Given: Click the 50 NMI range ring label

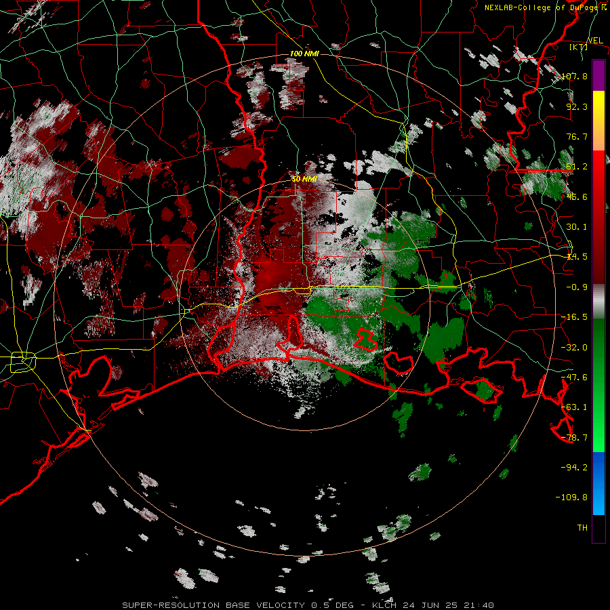Looking at the screenshot, I should pos(304,179).
